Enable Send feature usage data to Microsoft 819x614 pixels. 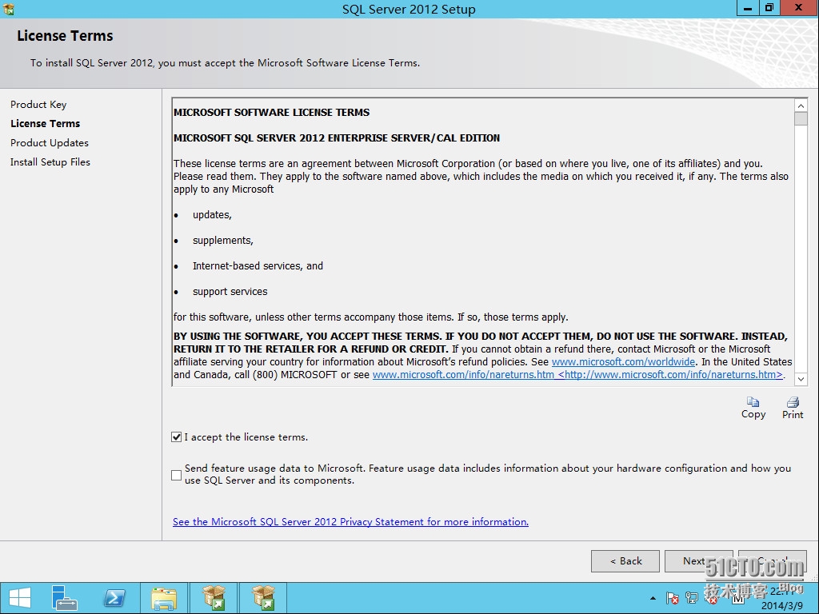pos(177,475)
